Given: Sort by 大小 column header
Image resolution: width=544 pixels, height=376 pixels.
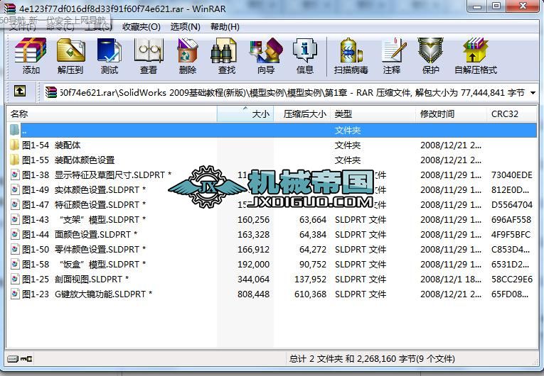Looking at the screenshot, I should pos(245,114).
